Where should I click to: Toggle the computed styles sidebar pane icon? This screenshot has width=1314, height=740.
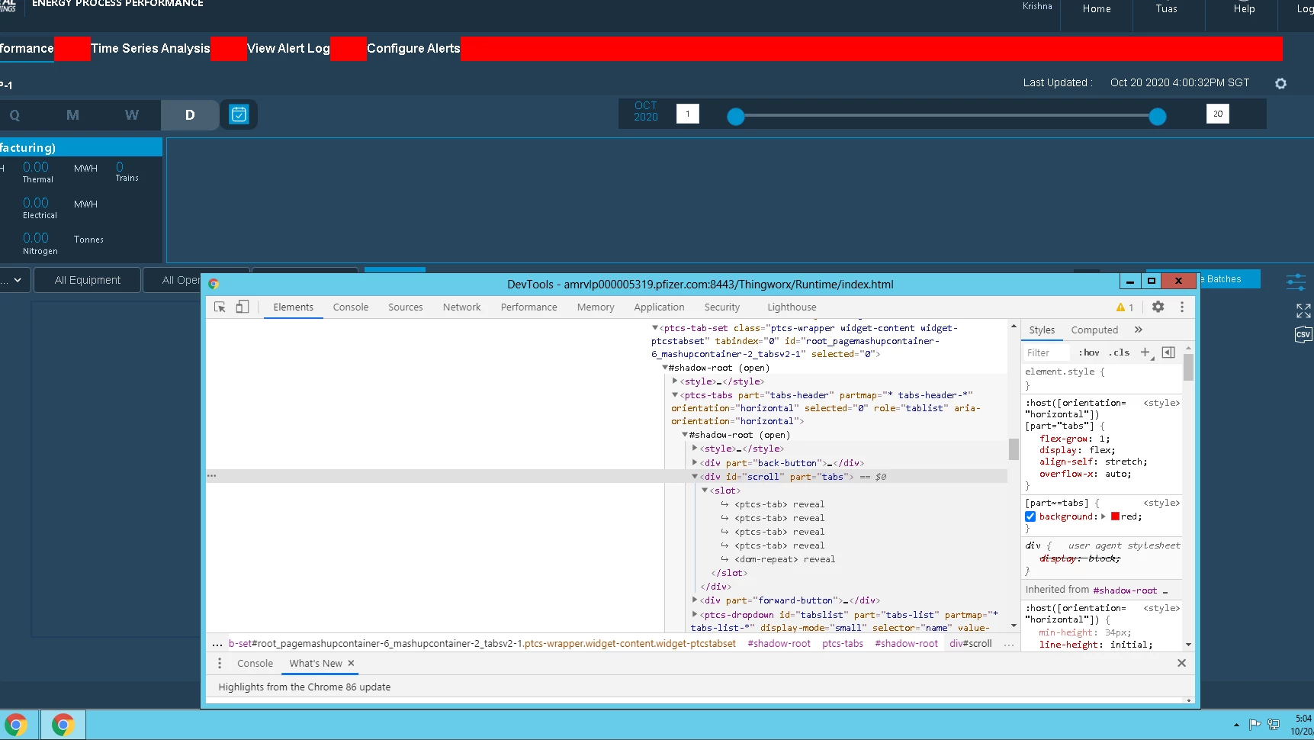point(1168,352)
